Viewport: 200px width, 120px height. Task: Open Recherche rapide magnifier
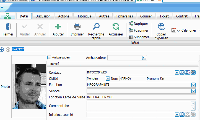(96, 27)
